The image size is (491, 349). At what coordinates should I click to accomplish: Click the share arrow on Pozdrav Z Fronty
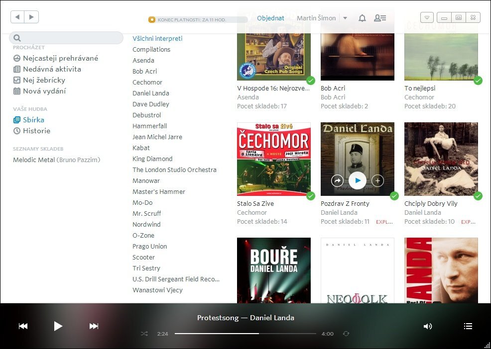pos(336,180)
